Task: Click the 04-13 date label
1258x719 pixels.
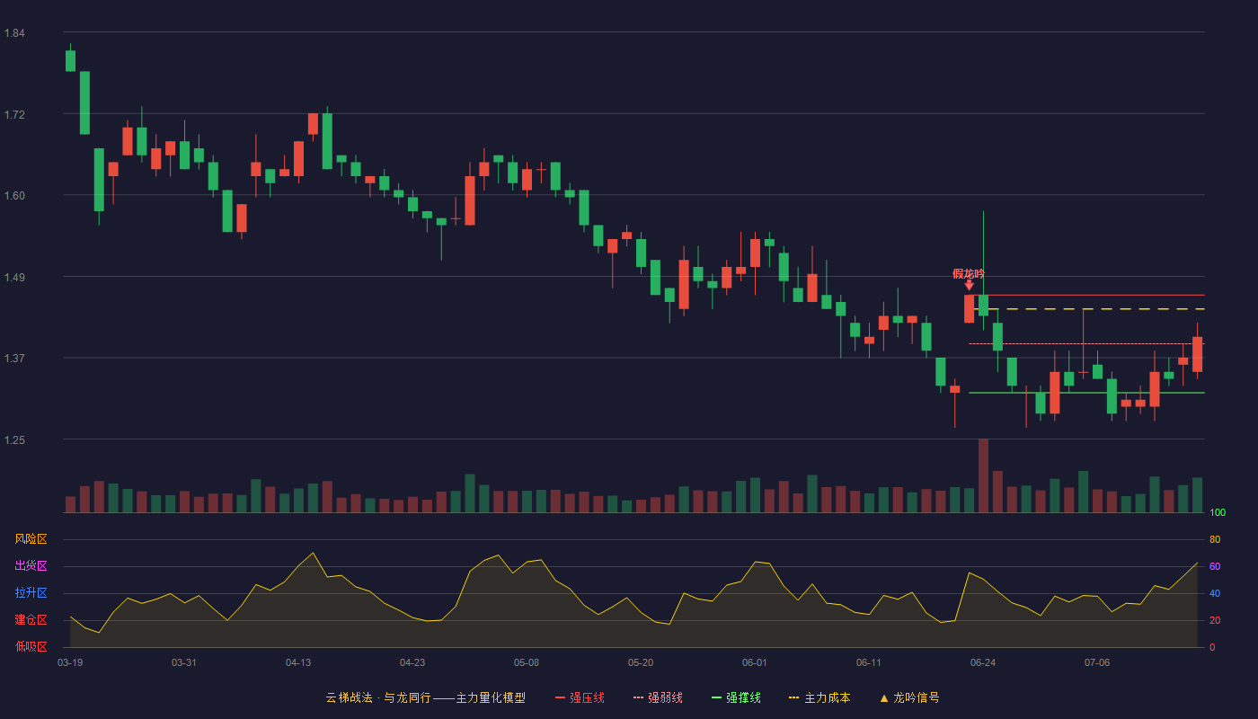Action: click(298, 662)
